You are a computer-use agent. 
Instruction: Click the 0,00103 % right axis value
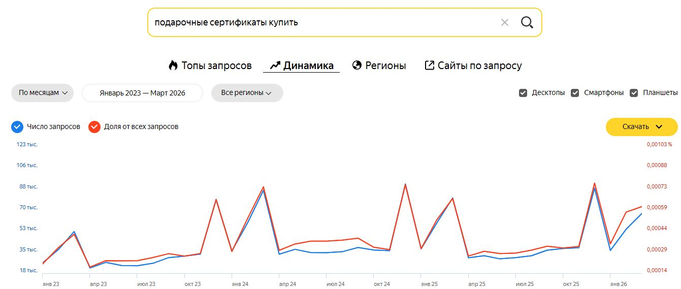pos(659,144)
